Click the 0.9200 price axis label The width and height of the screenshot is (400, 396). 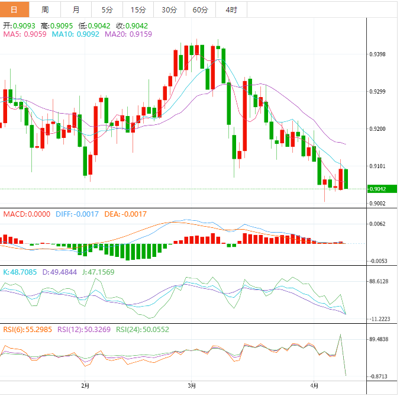[x=378, y=129]
